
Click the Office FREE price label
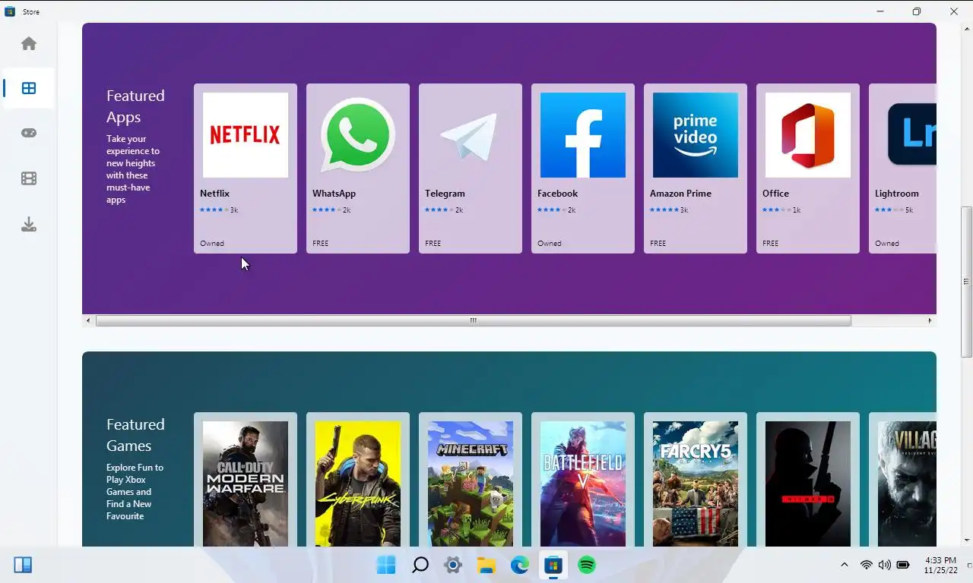pos(770,244)
